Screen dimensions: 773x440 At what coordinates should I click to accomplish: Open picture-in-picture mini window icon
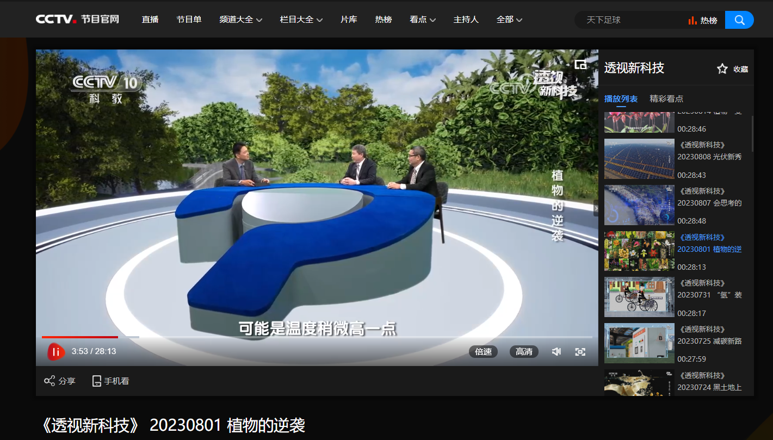tap(580, 65)
